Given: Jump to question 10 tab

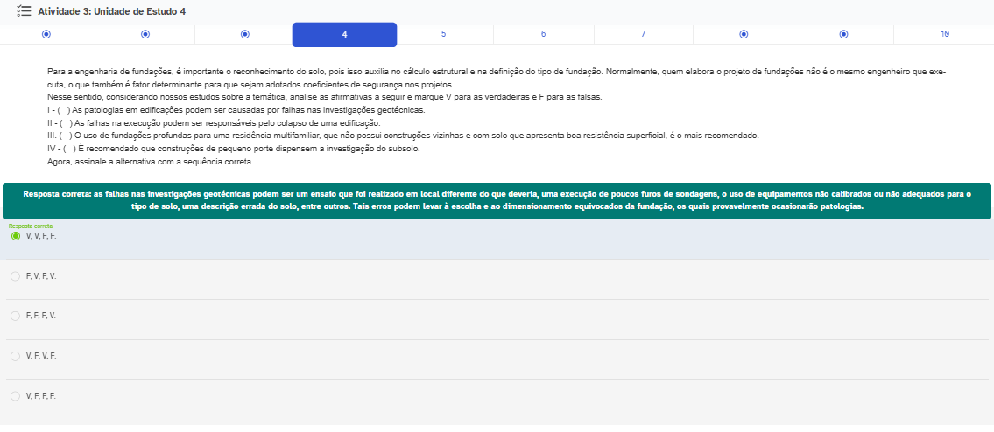Looking at the screenshot, I should point(945,34).
